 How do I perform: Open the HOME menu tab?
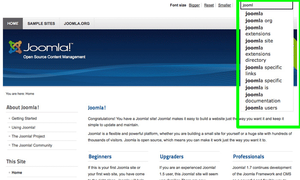coord(13,24)
